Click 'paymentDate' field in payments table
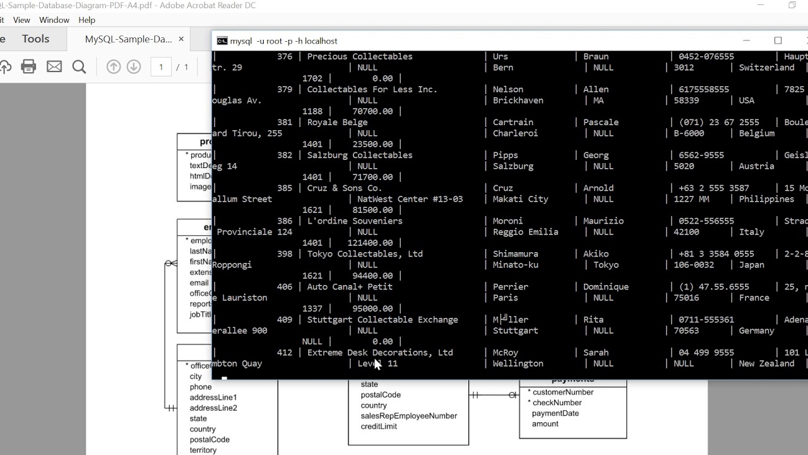Viewport: 808px width, 455px height. point(555,413)
